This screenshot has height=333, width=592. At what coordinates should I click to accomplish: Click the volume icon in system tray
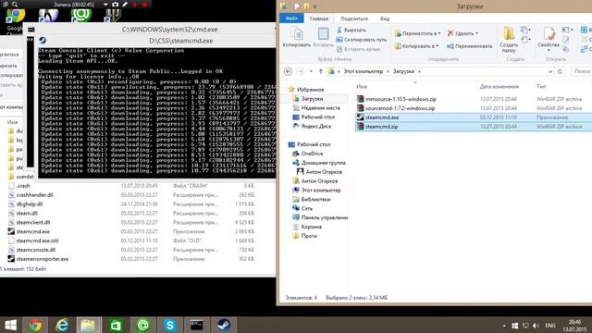pos(536,326)
